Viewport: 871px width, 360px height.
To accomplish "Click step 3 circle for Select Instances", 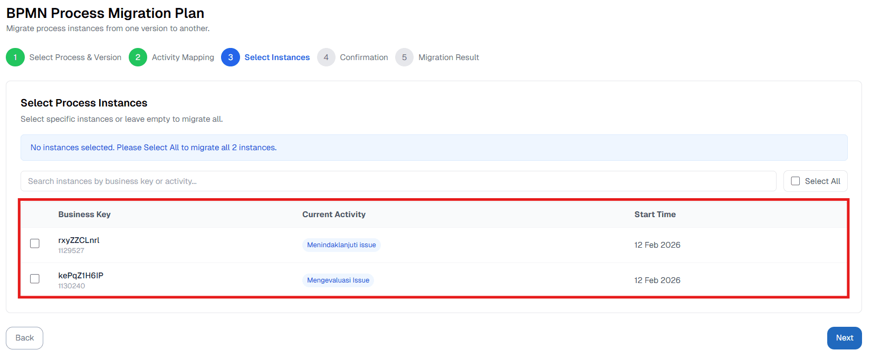I will pyautogui.click(x=231, y=57).
